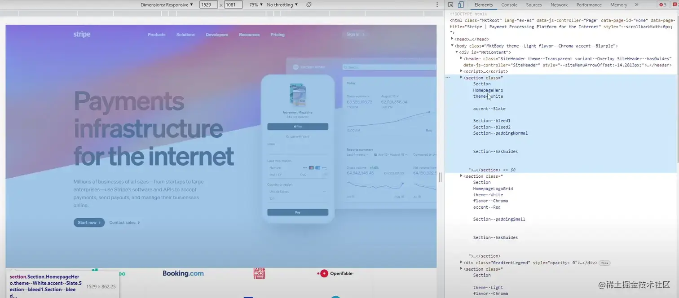Open Products in Stripe navigation
Image resolution: width=679 pixels, height=298 pixels.
click(x=156, y=35)
